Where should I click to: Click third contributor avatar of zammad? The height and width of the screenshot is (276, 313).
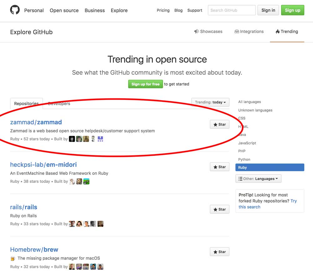(86, 139)
